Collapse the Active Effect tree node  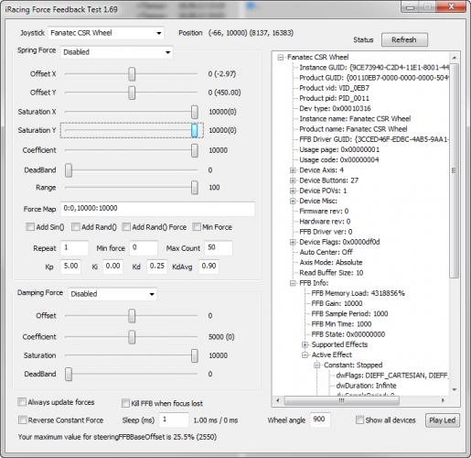pos(305,354)
